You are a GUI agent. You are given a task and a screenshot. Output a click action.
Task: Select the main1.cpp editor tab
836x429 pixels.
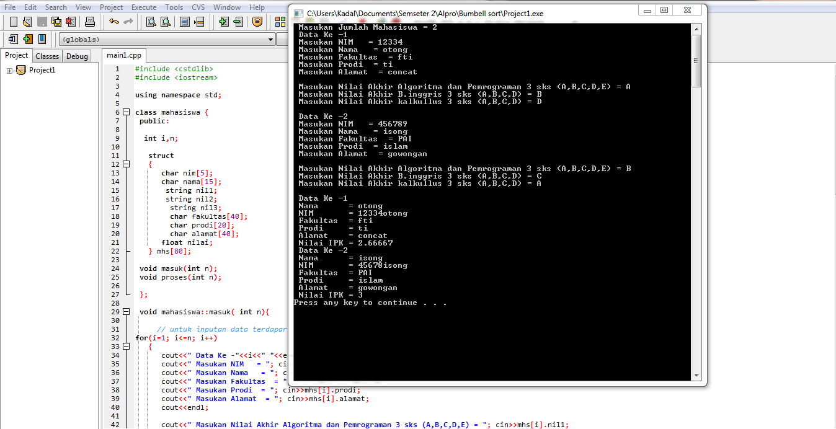coord(124,56)
